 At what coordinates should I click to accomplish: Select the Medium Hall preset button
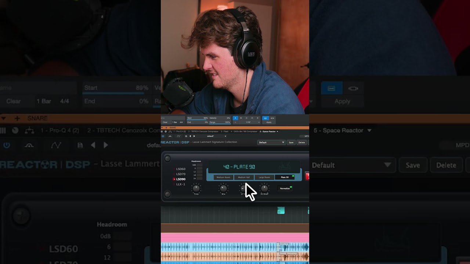(244, 177)
